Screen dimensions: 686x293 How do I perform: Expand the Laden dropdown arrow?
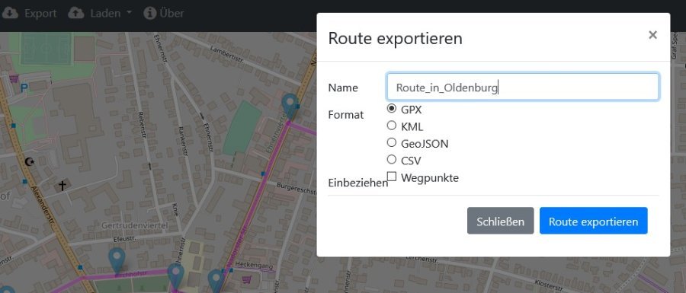129,13
